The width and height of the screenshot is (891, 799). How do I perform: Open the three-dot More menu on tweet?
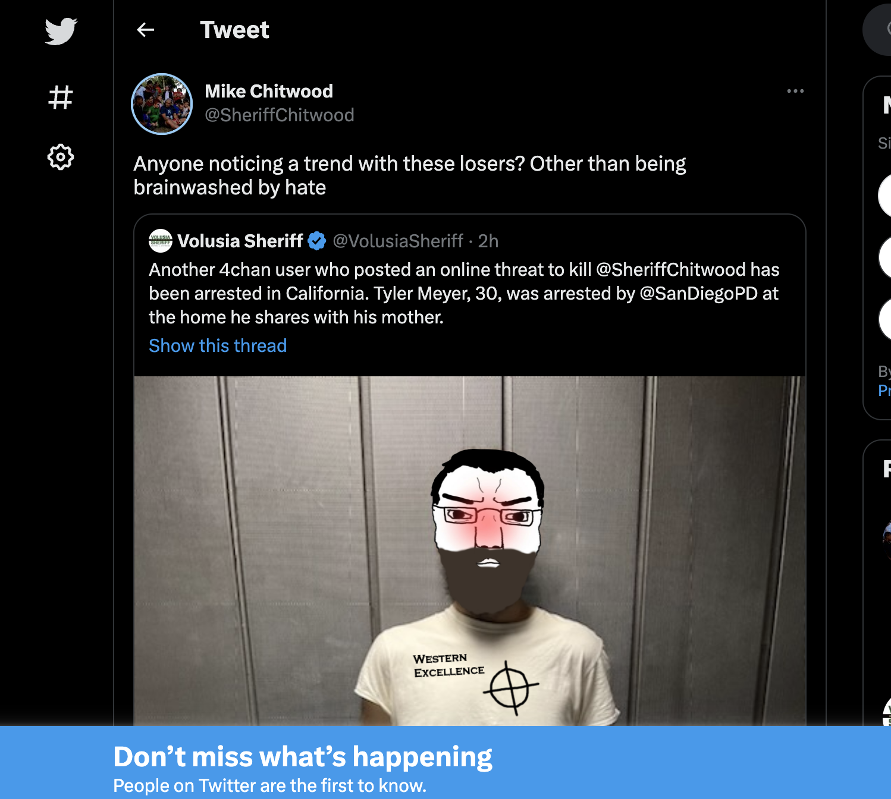pos(795,91)
